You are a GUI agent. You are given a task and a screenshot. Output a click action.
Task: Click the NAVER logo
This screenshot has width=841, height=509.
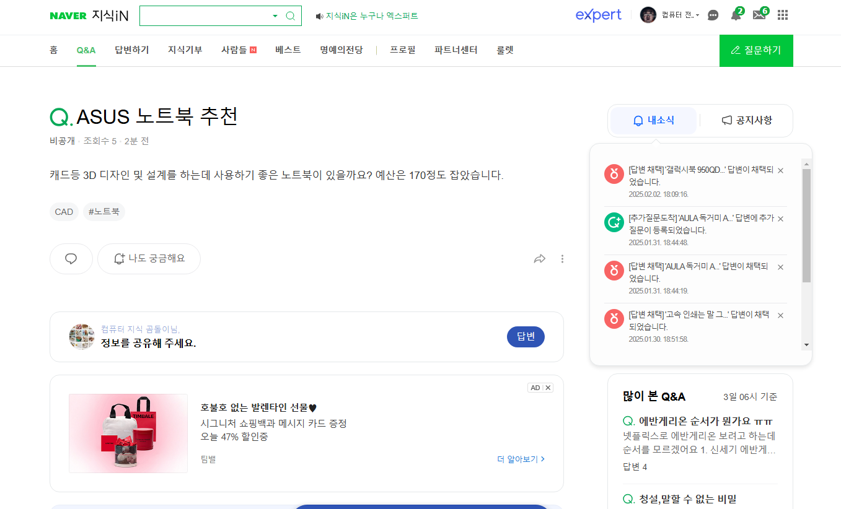pos(68,16)
